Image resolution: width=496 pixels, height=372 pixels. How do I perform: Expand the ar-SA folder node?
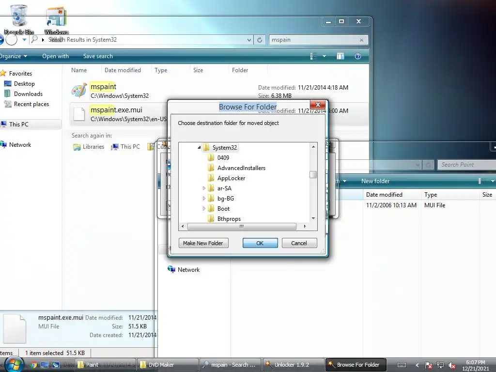[204, 188]
